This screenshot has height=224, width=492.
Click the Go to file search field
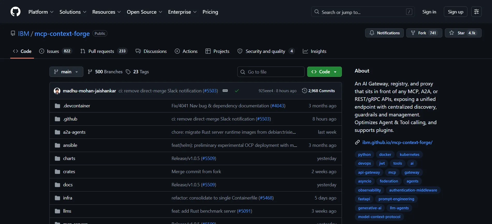pyautogui.click(x=271, y=72)
